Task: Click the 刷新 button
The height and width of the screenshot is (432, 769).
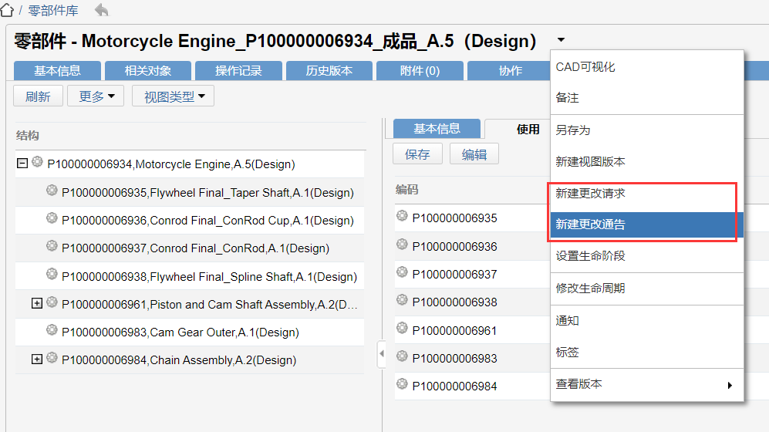Action: 39,96
